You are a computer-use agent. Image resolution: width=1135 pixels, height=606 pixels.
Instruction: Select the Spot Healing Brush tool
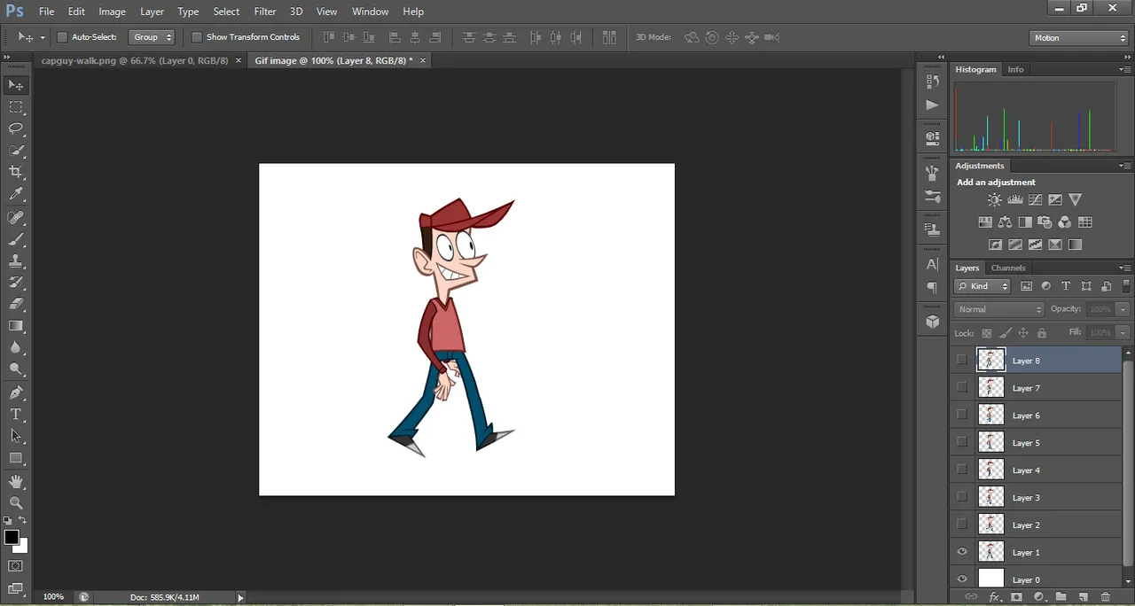(x=16, y=218)
